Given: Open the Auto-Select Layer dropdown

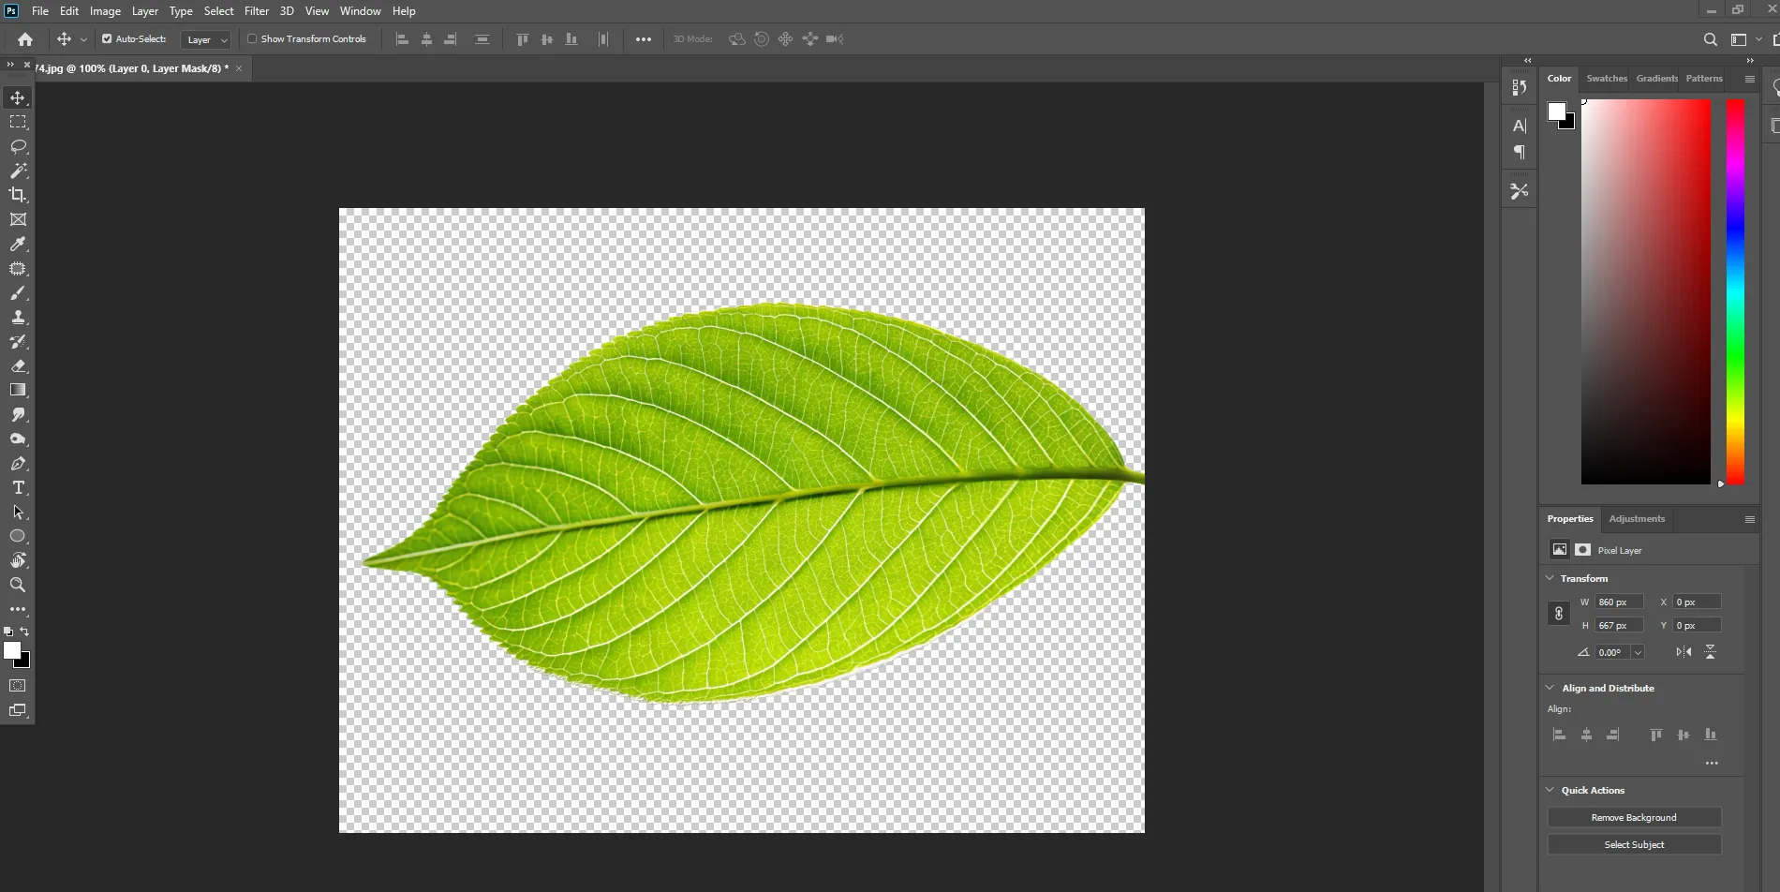Looking at the screenshot, I should click(206, 39).
